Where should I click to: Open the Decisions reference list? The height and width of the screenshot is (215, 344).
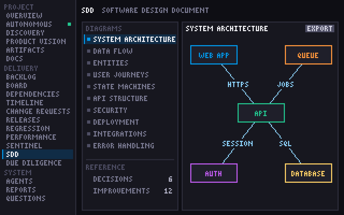tap(113, 179)
